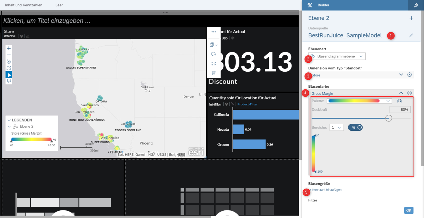Screen dimensions: 424x218
Task: Click the bubble cluster at Portland
Action: click(82, 52)
